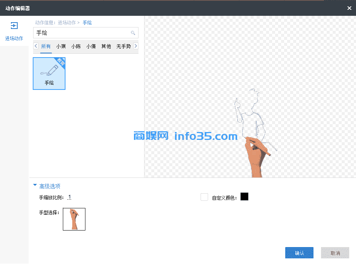
Task: Switch to the 所有 tab
Action: point(46,47)
